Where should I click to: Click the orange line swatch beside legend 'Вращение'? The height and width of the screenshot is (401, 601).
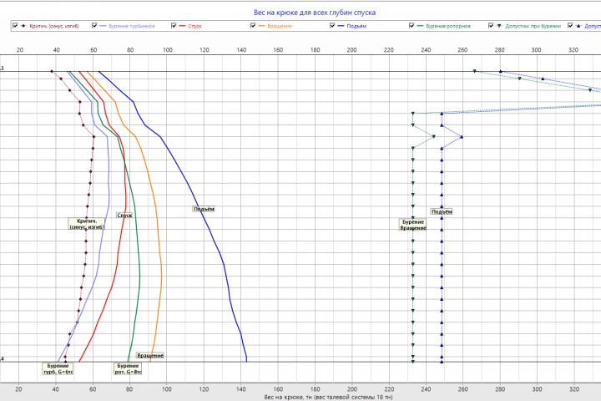pos(261,26)
